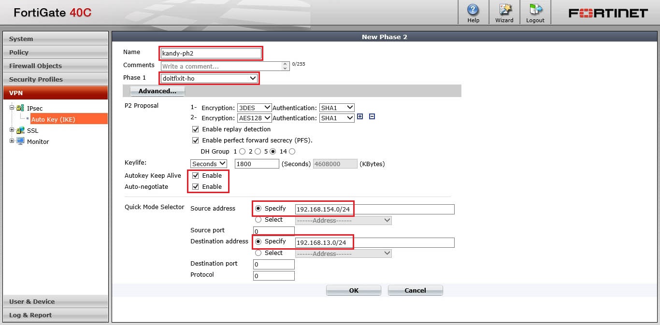
Task: Open the Phase 1 dropdown doitfixit-ho
Action: pos(209,78)
